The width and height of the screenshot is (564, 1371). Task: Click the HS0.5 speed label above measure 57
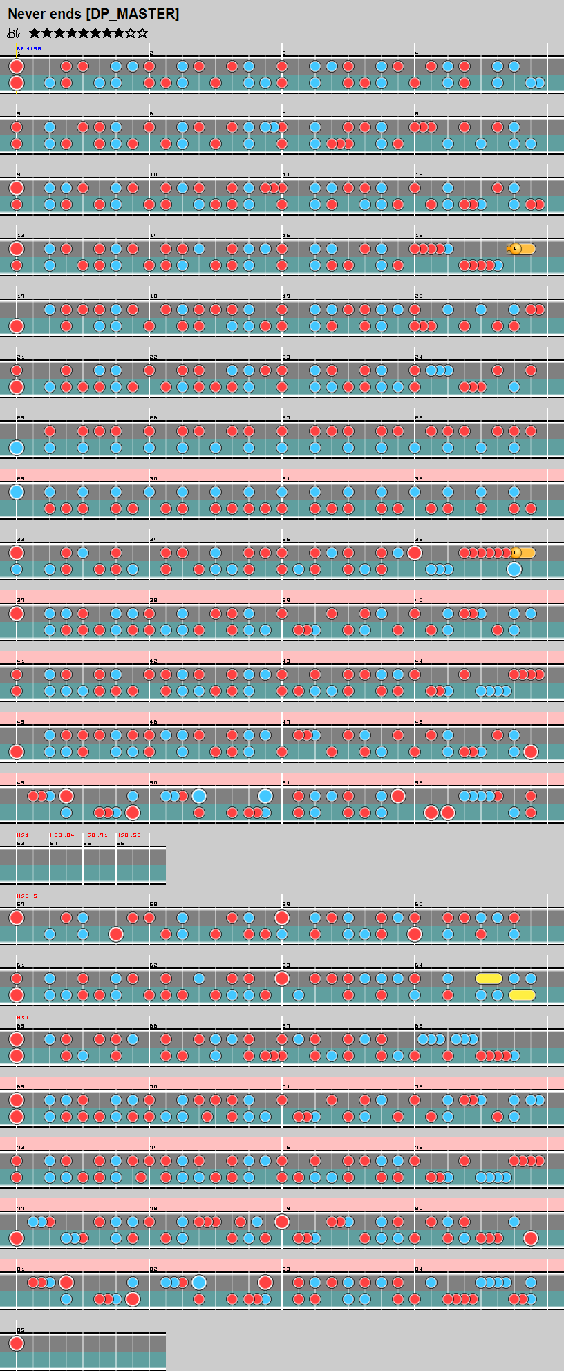27,896
